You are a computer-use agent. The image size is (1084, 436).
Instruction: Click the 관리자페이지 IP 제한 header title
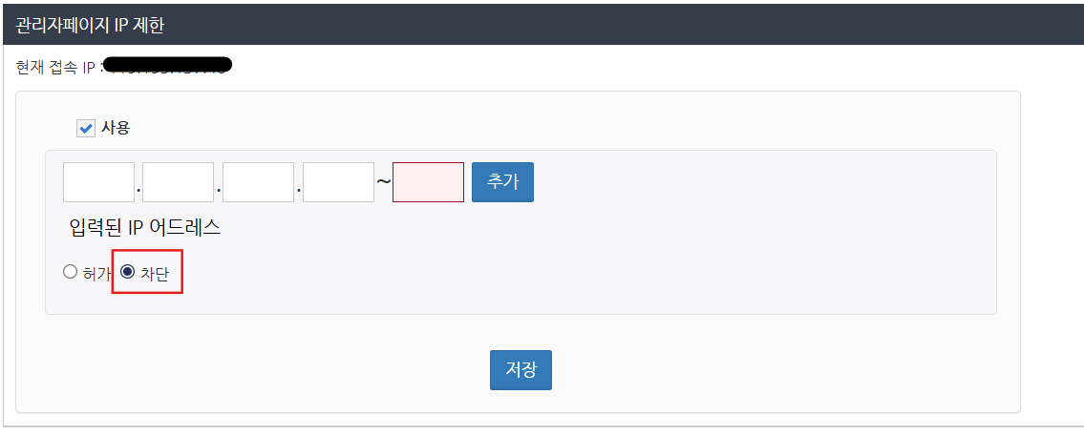(90, 25)
